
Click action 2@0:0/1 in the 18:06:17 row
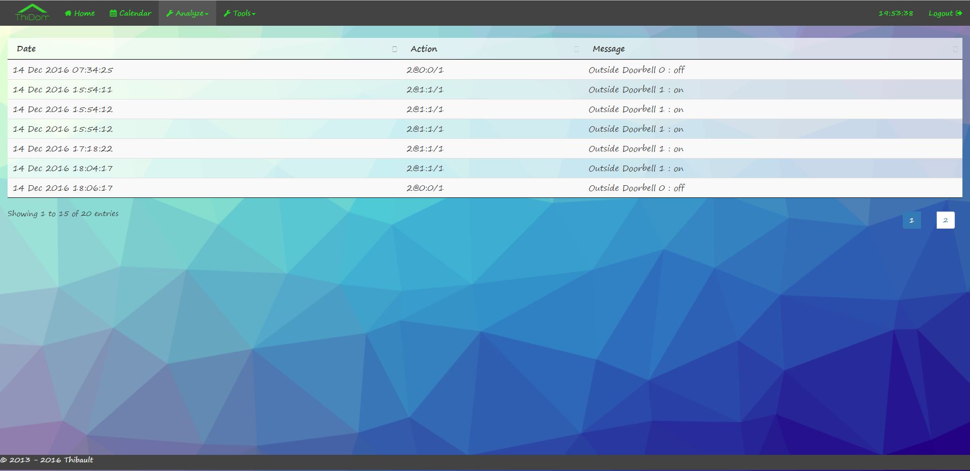point(425,188)
